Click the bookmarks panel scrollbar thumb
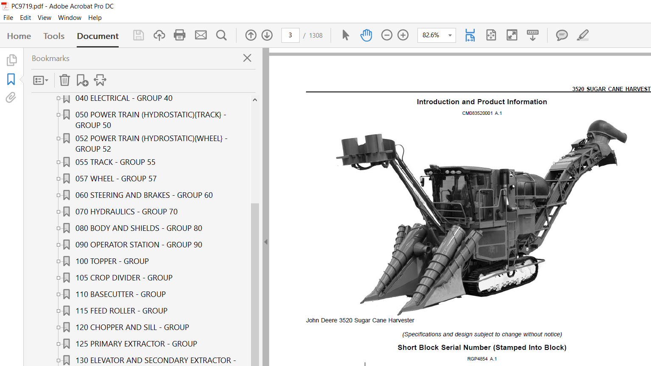 pos(255,284)
